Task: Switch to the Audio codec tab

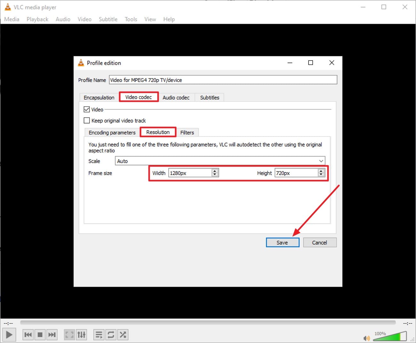Action: tap(176, 97)
